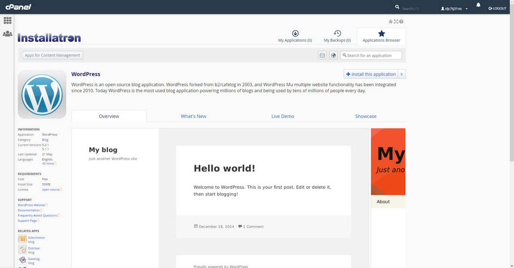
Task: Click the Installatron logo
Action: (x=49, y=38)
